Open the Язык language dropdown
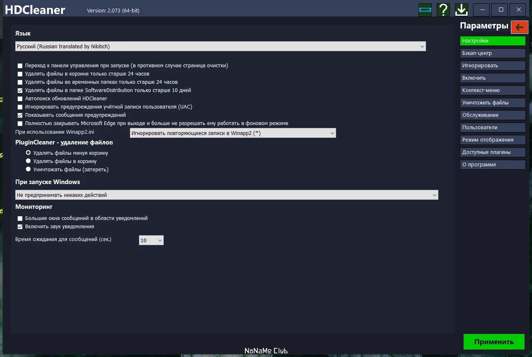Viewport: 532px width, 357px height. tap(221, 46)
